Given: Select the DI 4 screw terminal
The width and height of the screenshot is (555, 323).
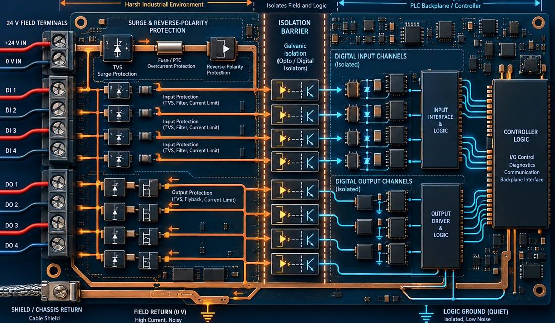Looking at the screenshot, I should click(58, 149).
